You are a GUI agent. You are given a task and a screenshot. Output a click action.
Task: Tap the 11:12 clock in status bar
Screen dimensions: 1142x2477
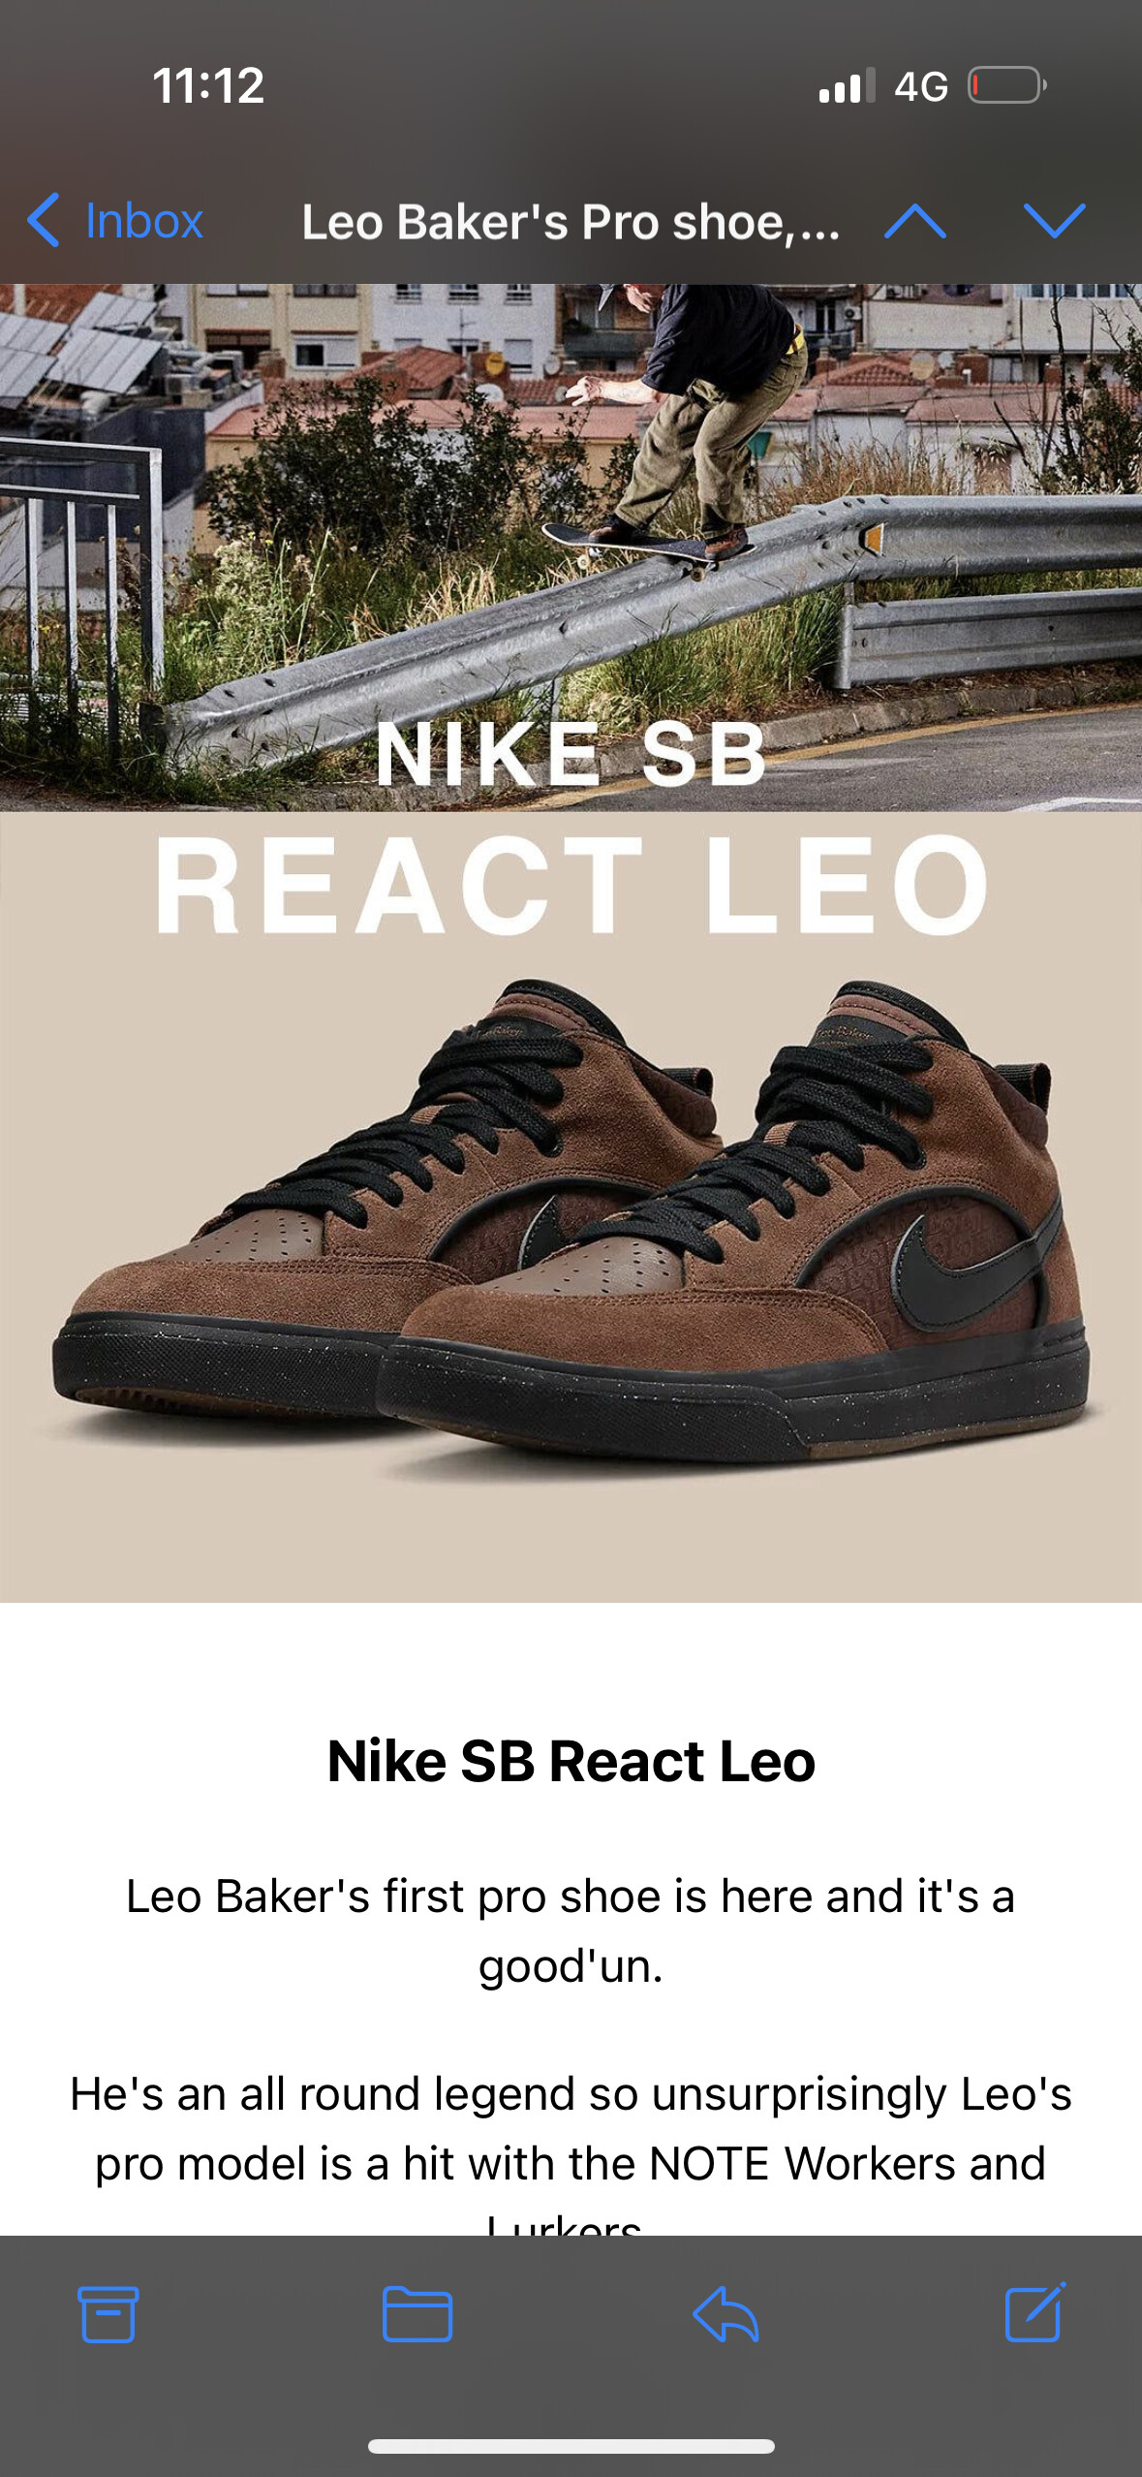click(208, 85)
